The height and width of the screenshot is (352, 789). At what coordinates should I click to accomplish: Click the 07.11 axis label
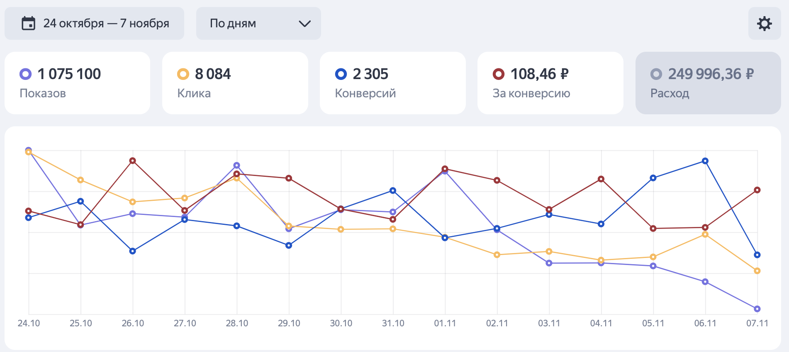[x=757, y=323]
